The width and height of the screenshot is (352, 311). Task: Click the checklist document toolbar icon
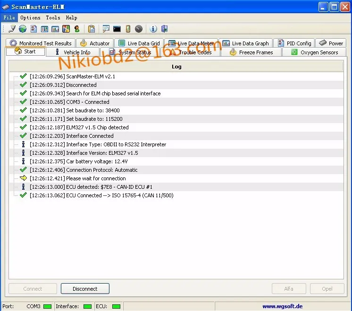(x=34, y=29)
